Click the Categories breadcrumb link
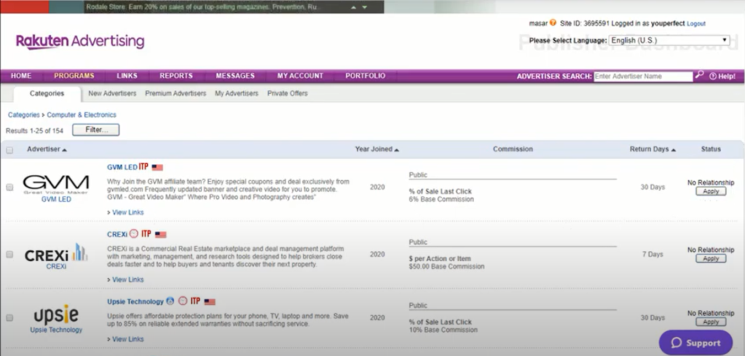Image resolution: width=745 pixels, height=356 pixels. click(24, 115)
